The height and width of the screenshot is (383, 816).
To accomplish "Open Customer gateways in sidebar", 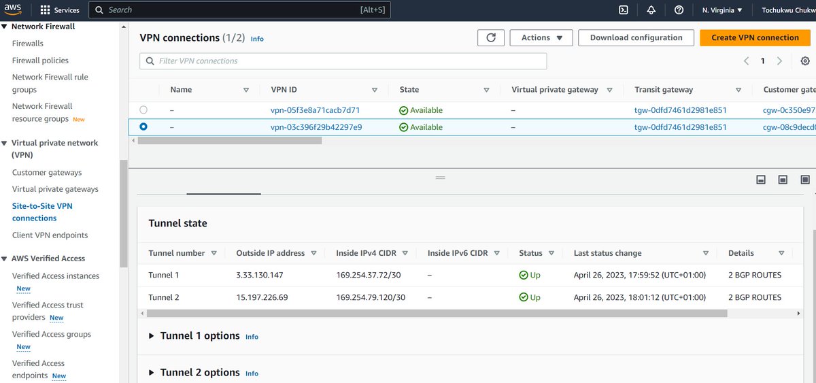I will [47, 173].
